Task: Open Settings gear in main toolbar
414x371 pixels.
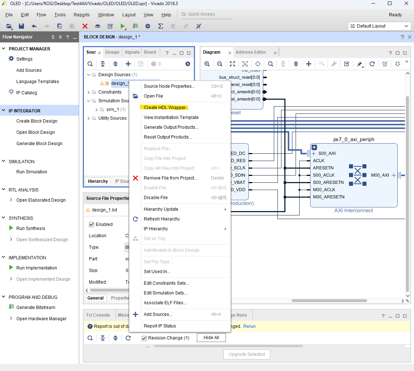Action: pyautogui.click(x=148, y=26)
